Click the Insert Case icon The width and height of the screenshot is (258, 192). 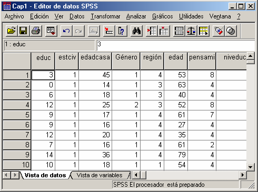[x=152, y=31]
